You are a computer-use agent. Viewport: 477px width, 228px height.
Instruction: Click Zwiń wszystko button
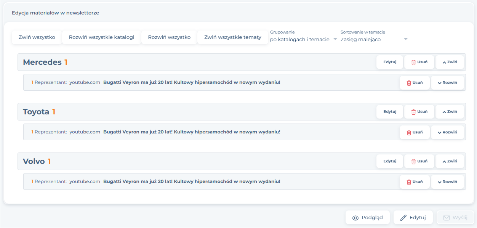point(37,37)
